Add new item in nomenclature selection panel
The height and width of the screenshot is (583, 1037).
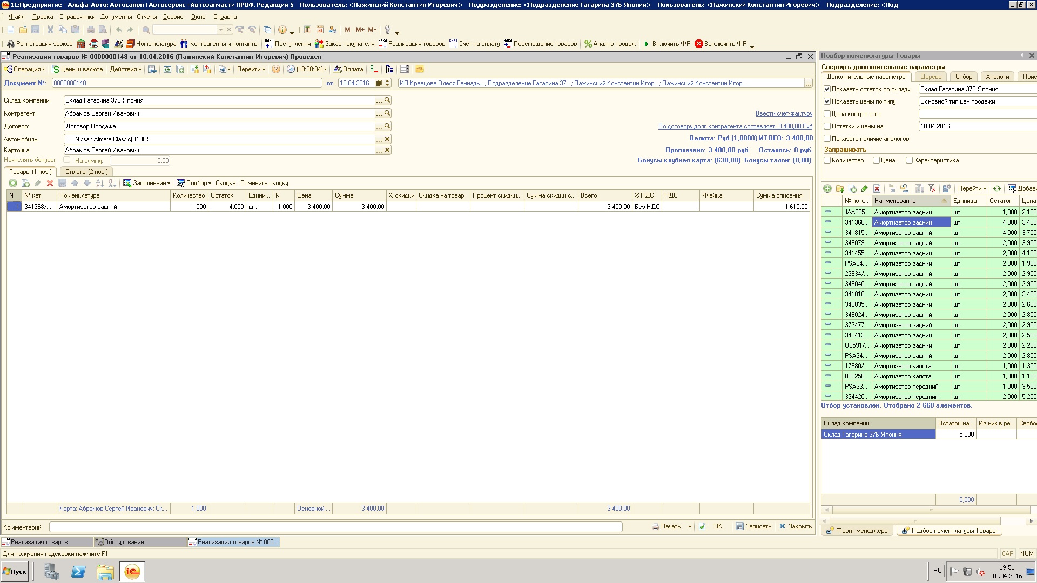(827, 188)
